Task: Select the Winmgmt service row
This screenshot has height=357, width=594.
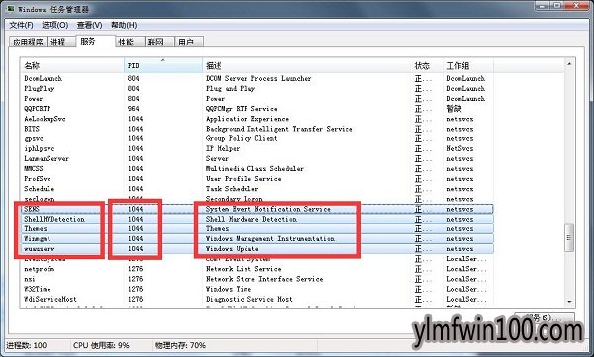Action: pos(256,239)
